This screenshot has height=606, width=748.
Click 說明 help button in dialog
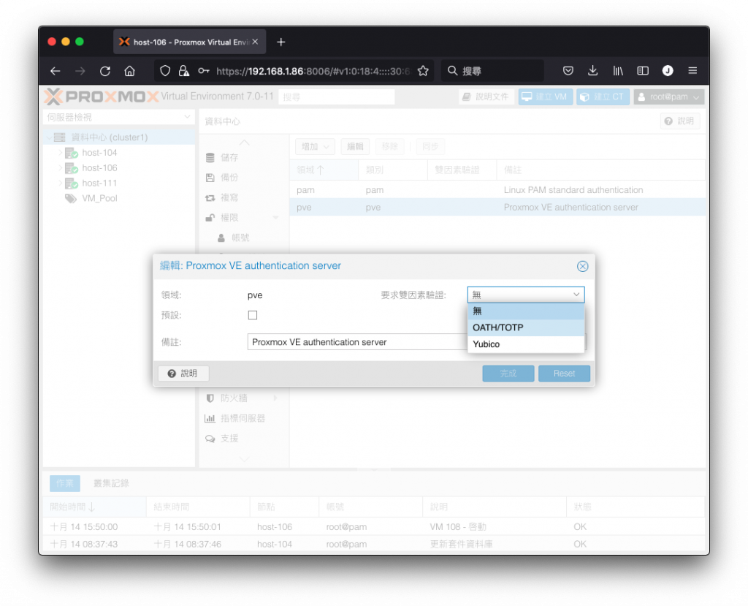coord(183,374)
